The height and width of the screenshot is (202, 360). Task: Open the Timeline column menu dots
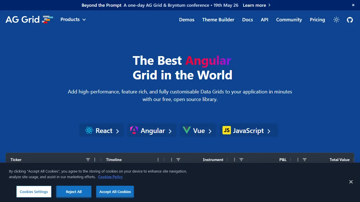click(158, 160)
